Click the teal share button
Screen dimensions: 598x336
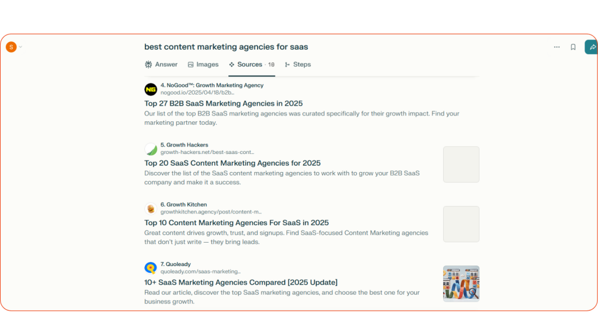pos(592,47)
